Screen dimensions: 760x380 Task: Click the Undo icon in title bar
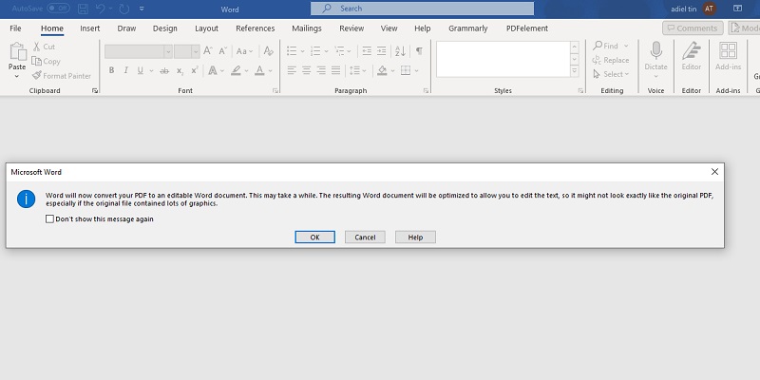pyautogui.click(x=101, y=9)
